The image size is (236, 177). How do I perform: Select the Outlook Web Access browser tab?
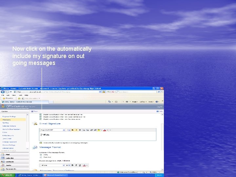click(25, 102)
